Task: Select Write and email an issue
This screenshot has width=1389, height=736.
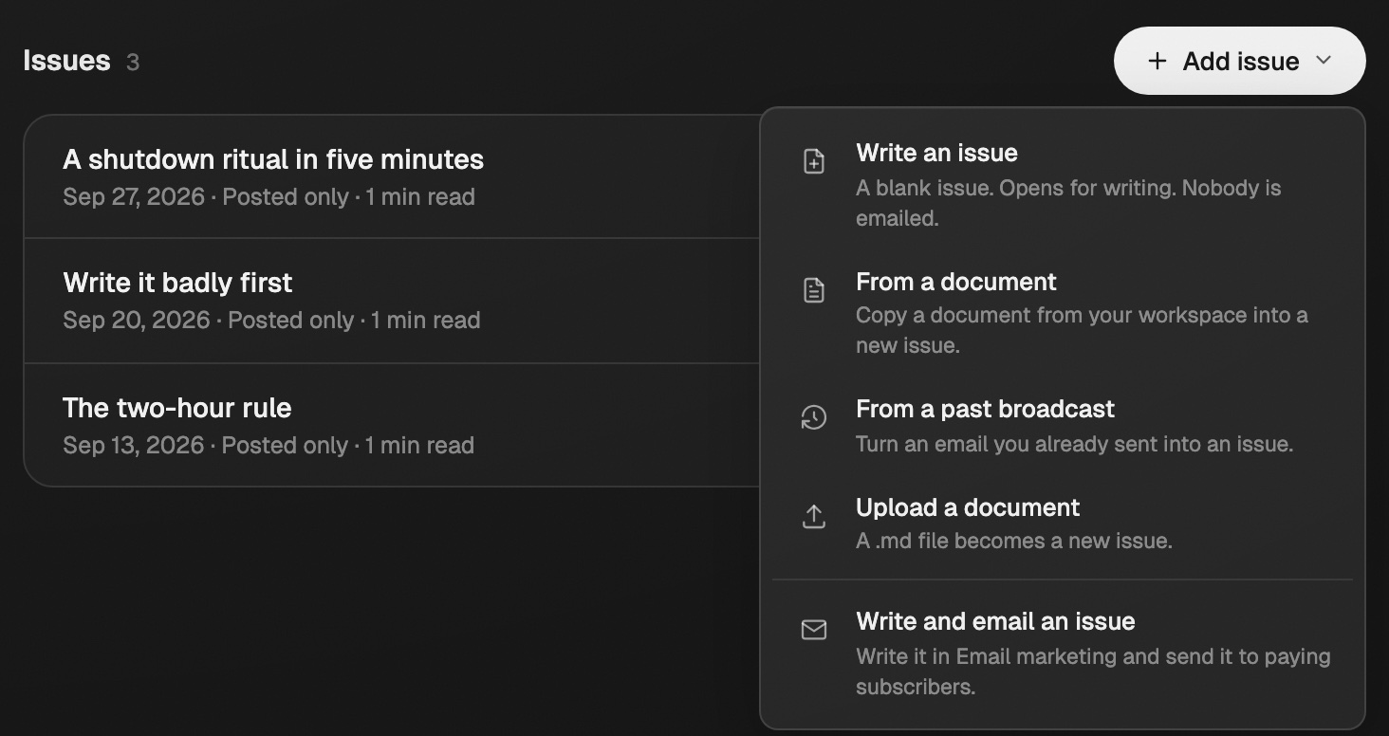Action: (1063, 653)
